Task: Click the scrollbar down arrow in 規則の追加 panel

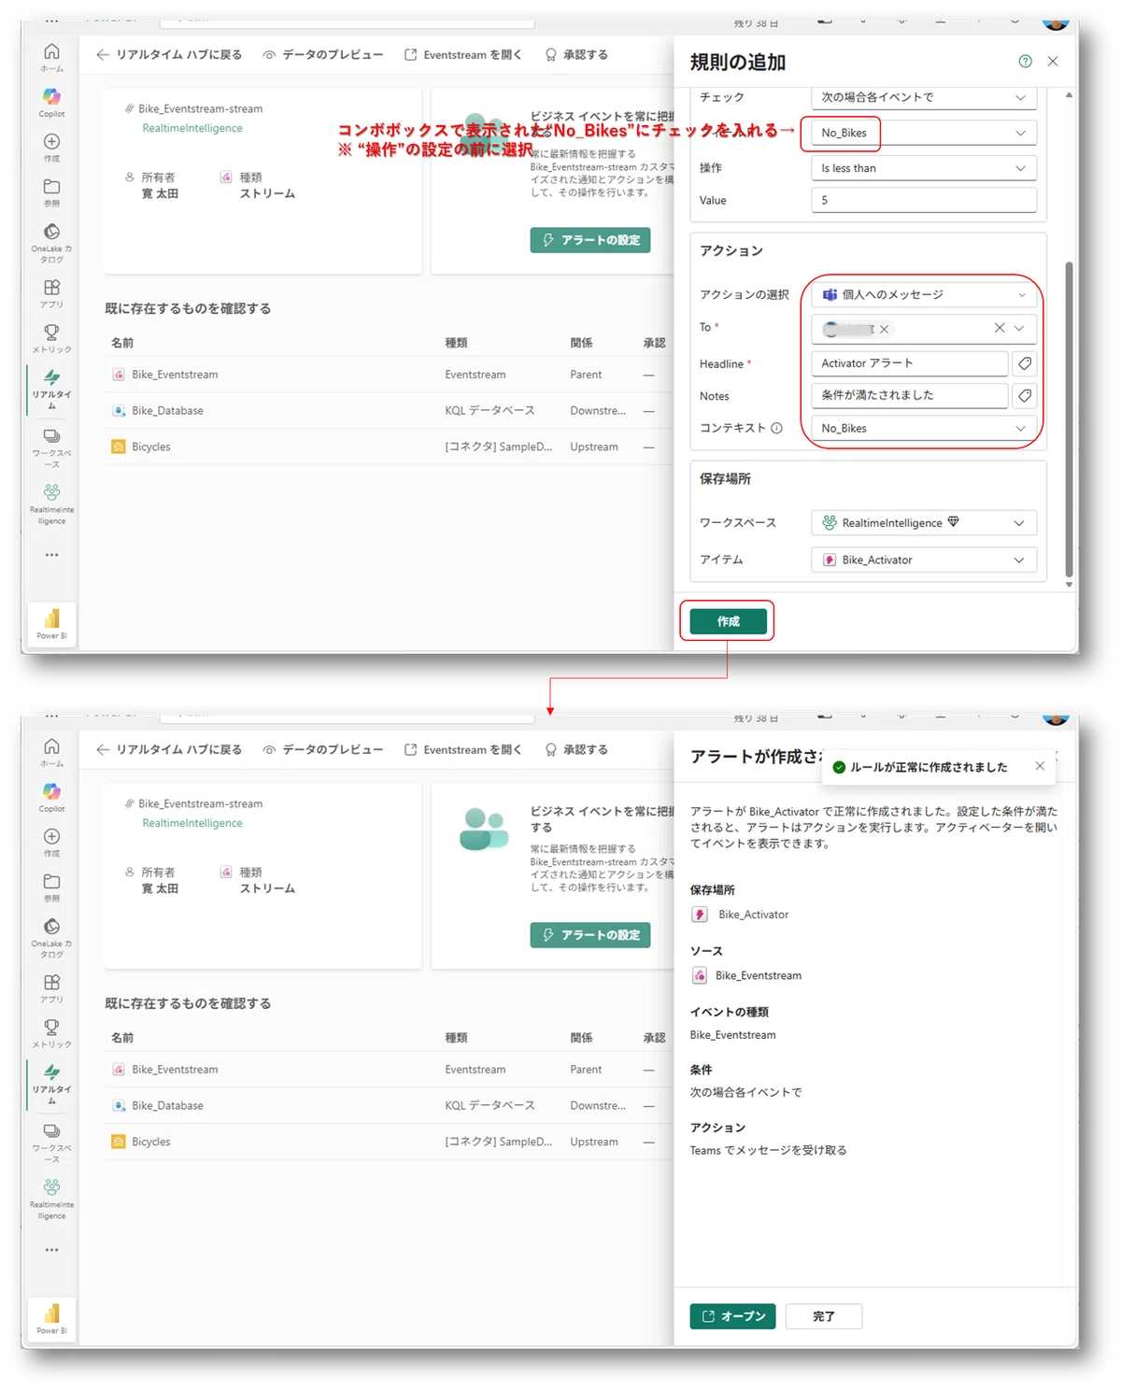Action: pyautogui.click(x=1069, y=585)
